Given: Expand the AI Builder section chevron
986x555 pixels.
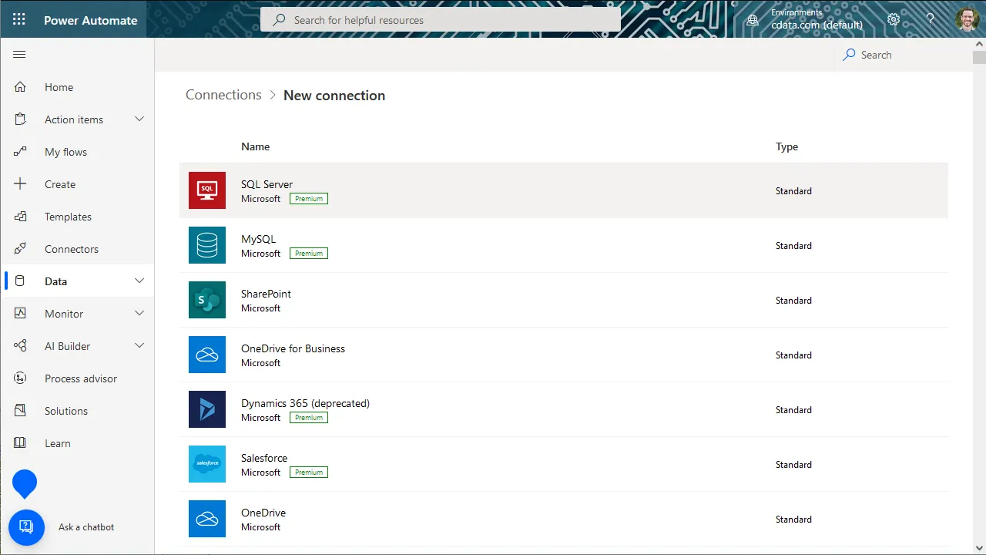Looking at the screenshot, I should coord(139,346).
